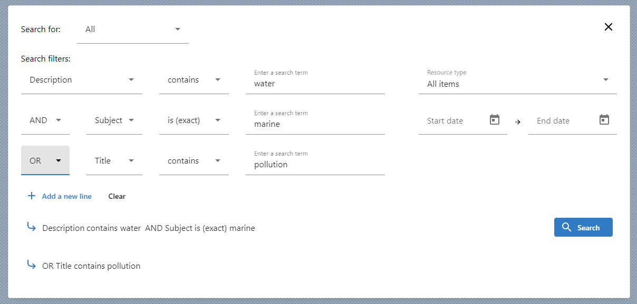Click the plus icon to add a line
Image resolution: width=637 pixels, height=304 pixels.
(x=32, y=196)
